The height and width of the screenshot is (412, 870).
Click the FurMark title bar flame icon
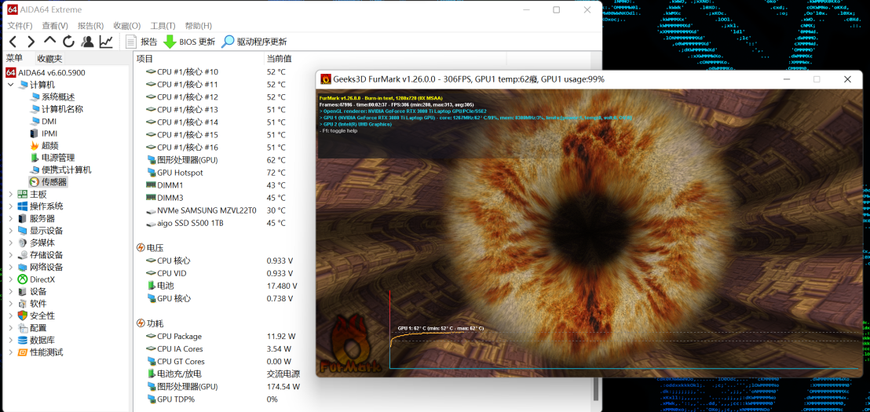coord(327,79)
